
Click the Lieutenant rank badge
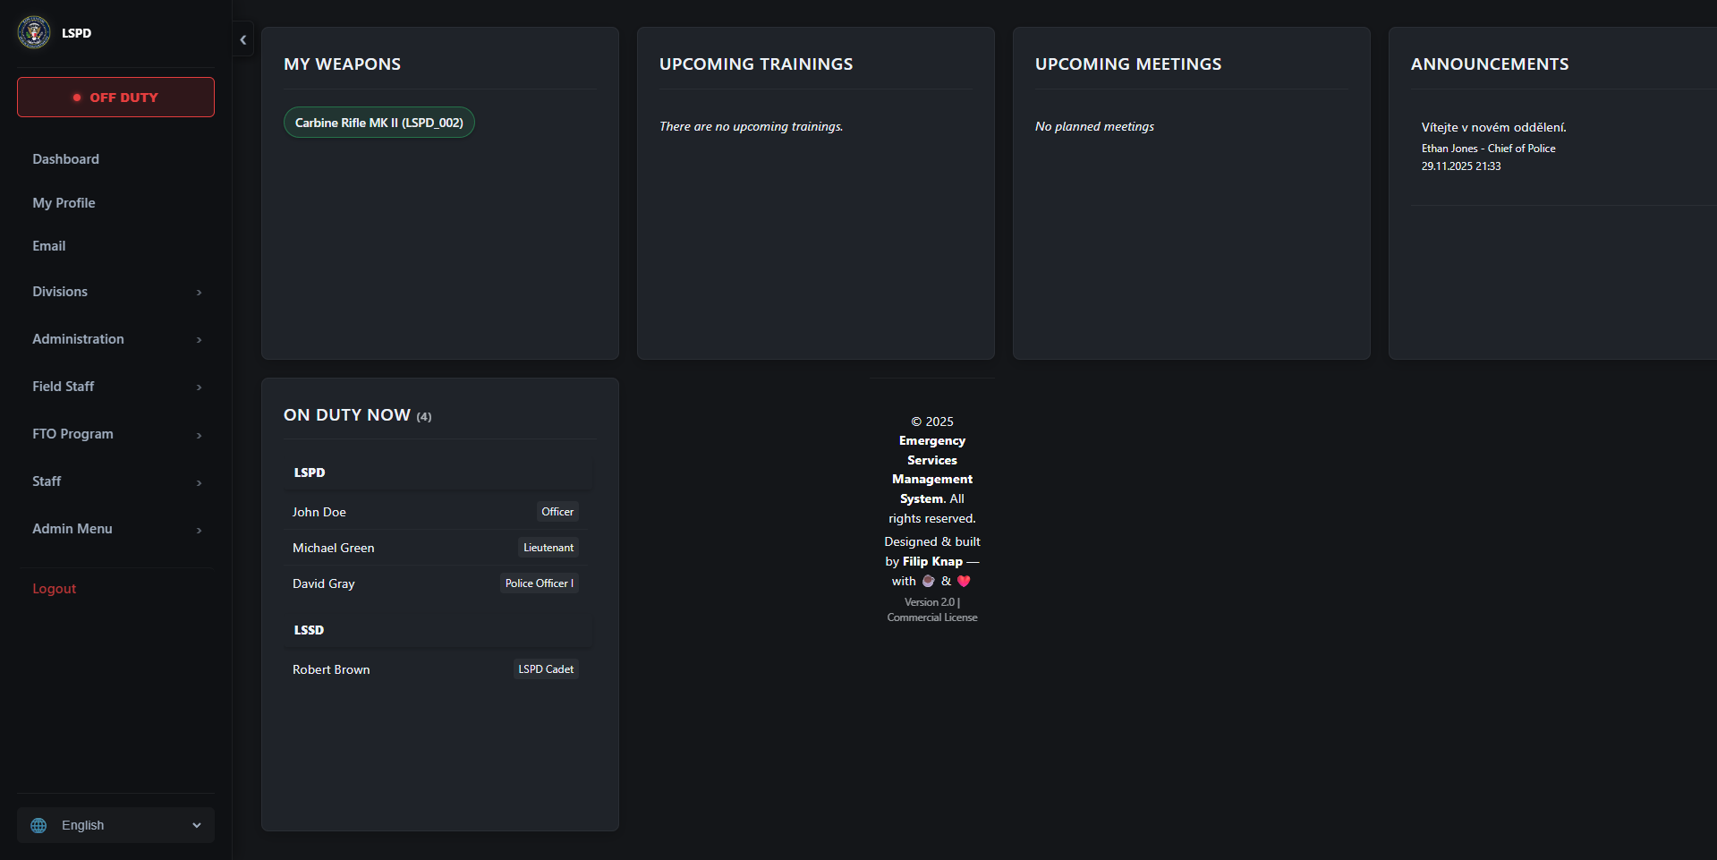pos(548,548)
